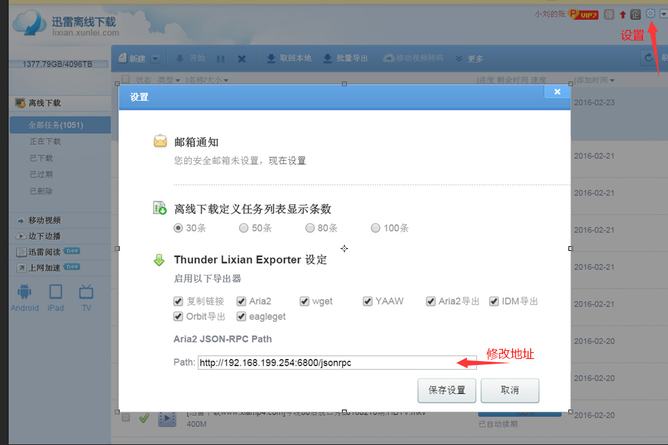Click the 保存设置 save settings button
Image resolution: width=668 pixels, height=445 pixels.
click(446, 390)
